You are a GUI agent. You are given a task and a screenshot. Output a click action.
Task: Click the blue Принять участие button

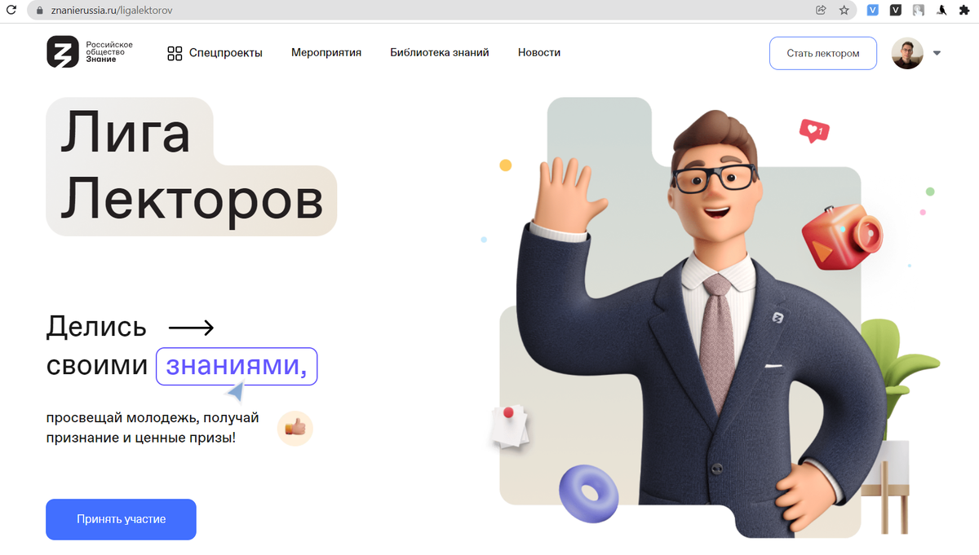(x=121, y=519)
